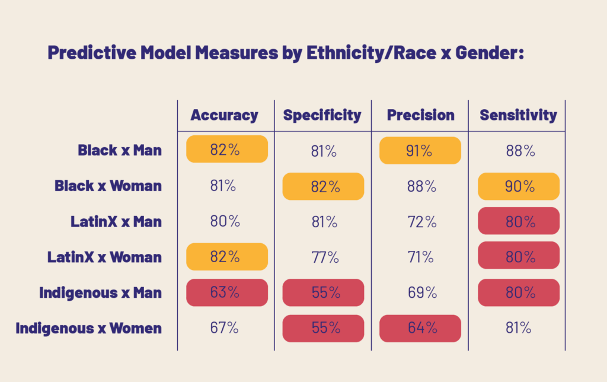
Task: Select the red 64% Precision cell
Action: point(420,328)
